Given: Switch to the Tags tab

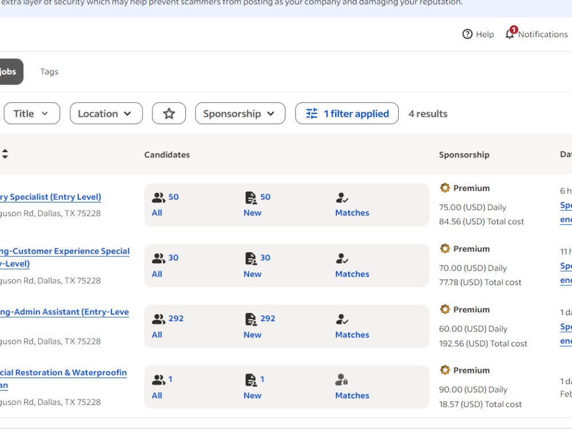Looking at the screenshot, I should coord(49,71).
